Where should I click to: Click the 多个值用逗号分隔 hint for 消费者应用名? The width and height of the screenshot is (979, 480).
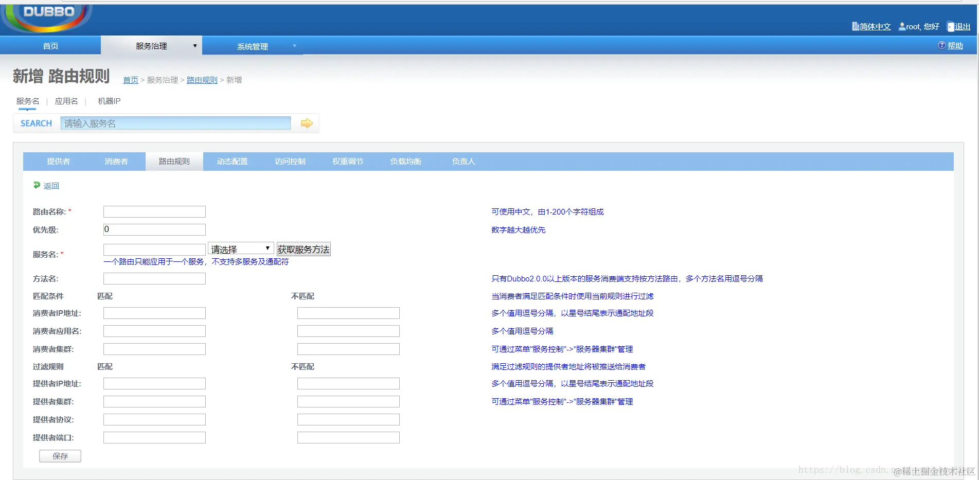[x=522, y=331]
